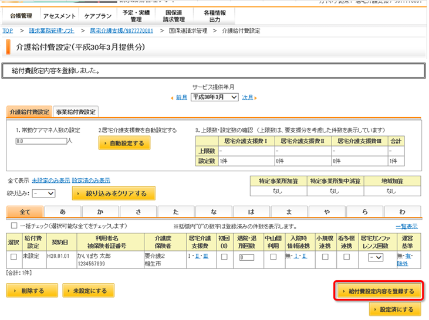The width and height of the screenshot is (429, 320).
Task: Open the 各種情報出力 menu
Action: click(x=215, y=16)
